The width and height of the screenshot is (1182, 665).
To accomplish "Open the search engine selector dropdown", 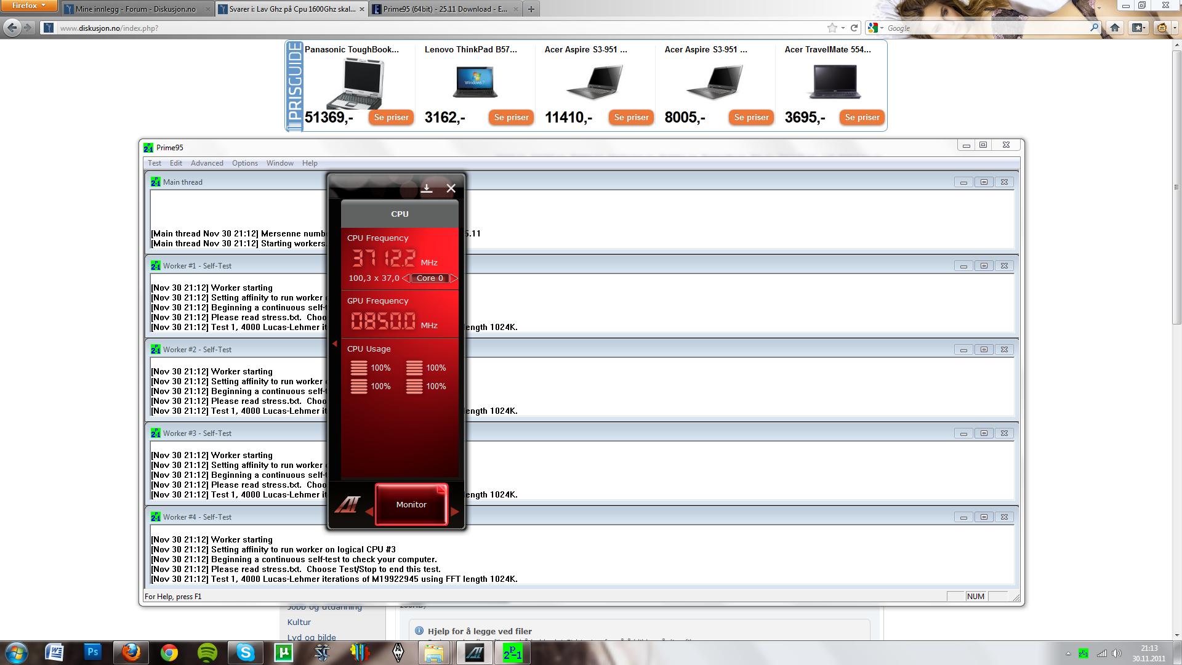I will pyautogui.click(x=875, y=28).
